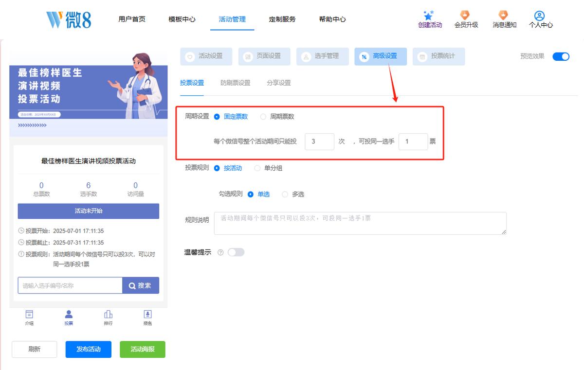This screenshot has height=370, width=584.
Task: Click the 活动未开始 status button
Action: 89,211
